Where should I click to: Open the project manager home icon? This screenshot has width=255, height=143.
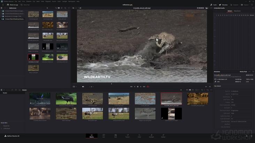coord(247,136)
